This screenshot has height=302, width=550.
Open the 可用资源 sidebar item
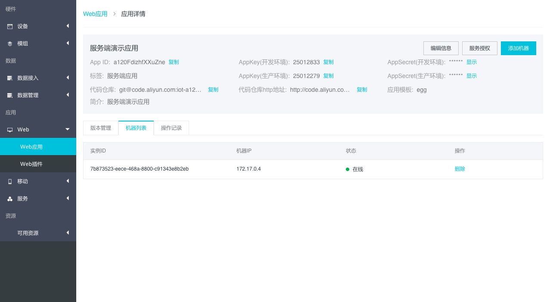[38, 233]
